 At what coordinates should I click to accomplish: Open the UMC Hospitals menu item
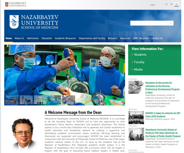(141, 38)
